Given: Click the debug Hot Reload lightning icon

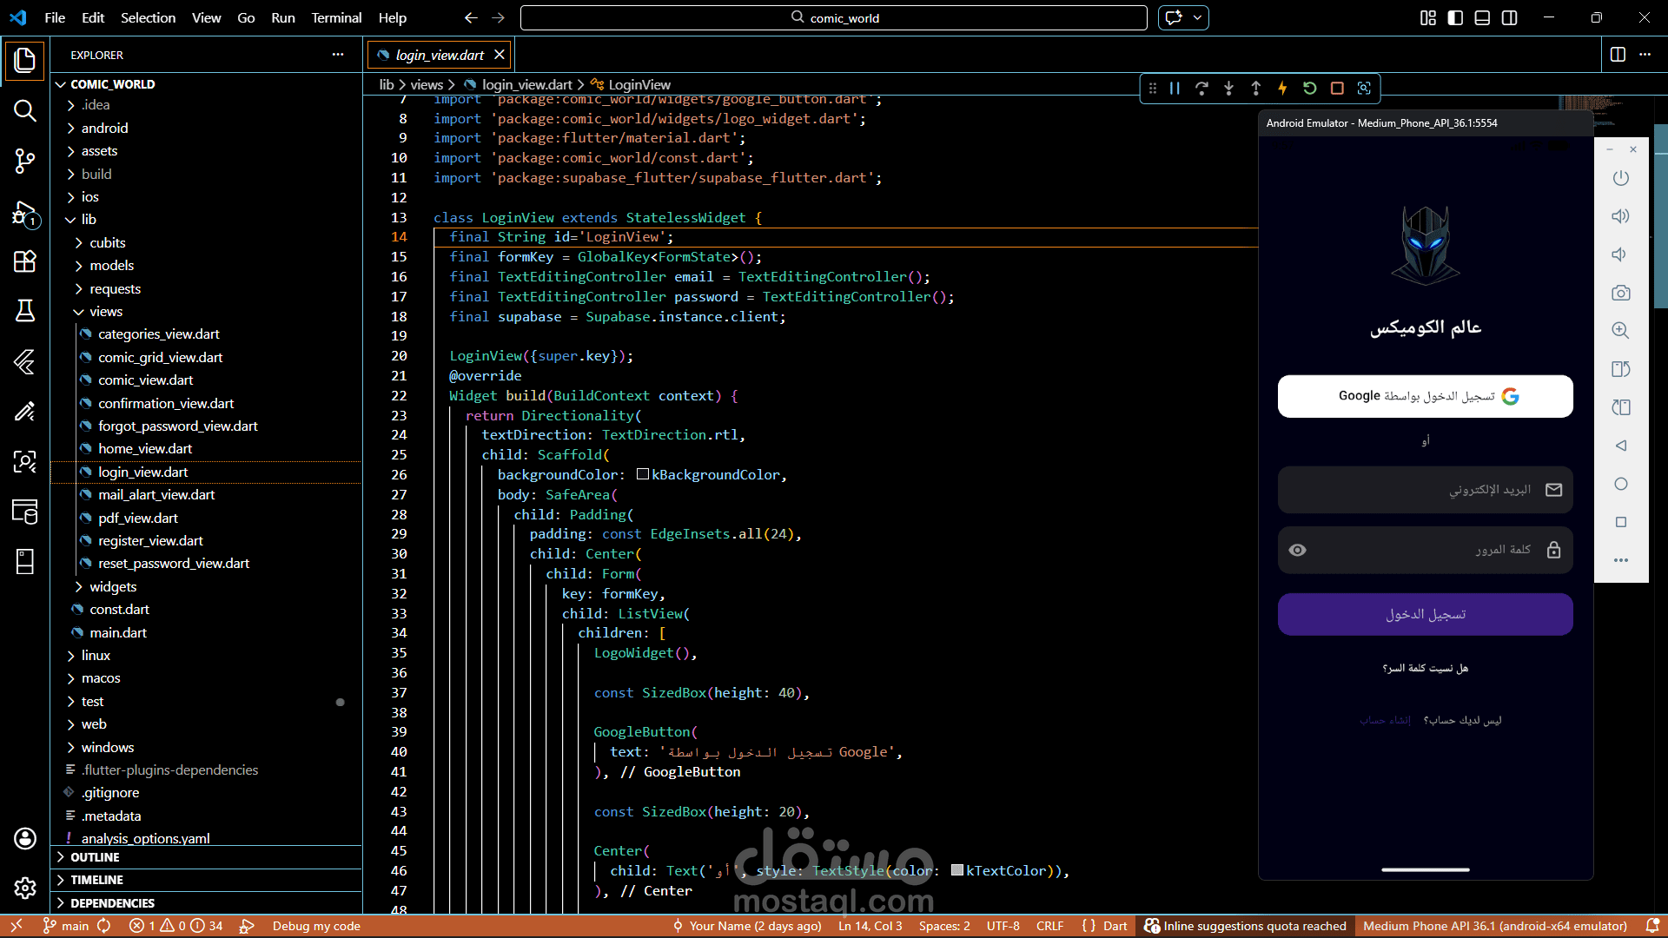Looking at the screenshot, I should [1282, 88].
